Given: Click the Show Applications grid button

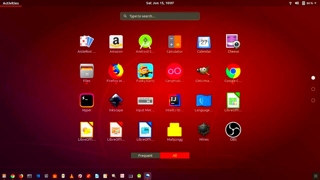Looking at the screenshot, I should [x=315, y=176].
